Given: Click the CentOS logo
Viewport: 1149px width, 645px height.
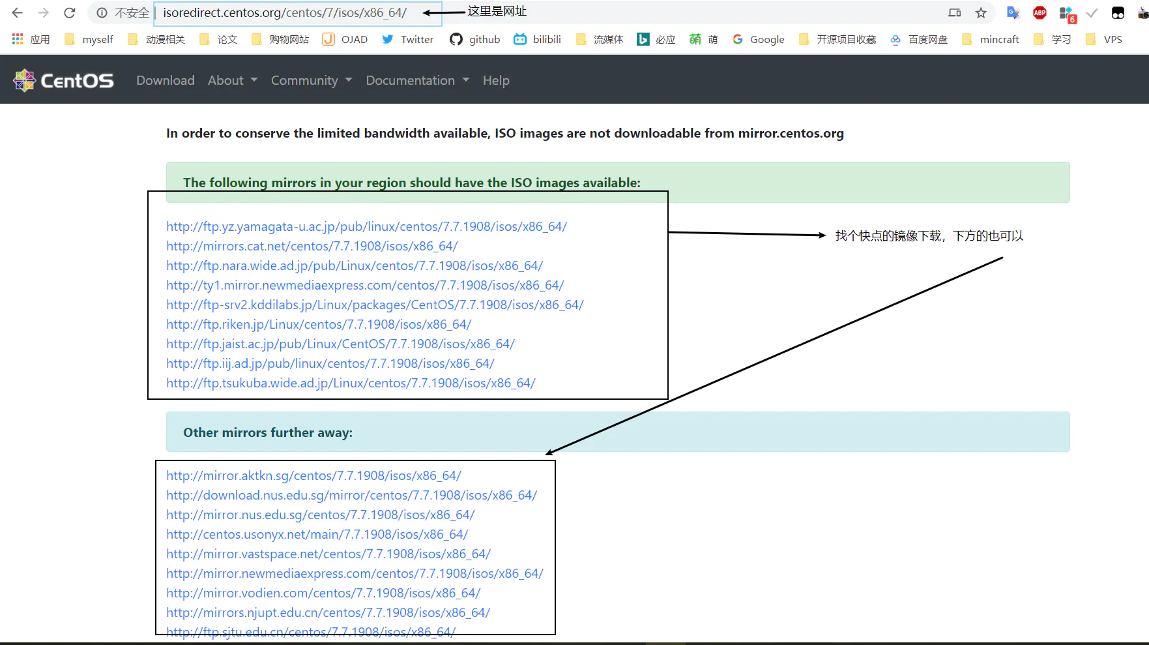Looking at the screenshot, I should tap(63, 80).
